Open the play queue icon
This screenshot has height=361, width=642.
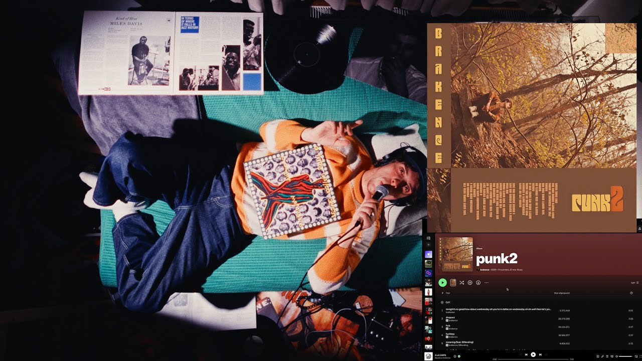(607, 356)
